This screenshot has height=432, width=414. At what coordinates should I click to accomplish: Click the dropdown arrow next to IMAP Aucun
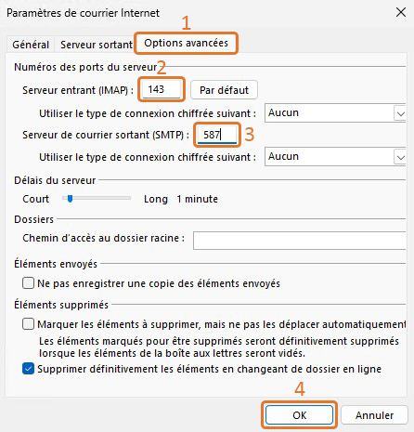400,113
